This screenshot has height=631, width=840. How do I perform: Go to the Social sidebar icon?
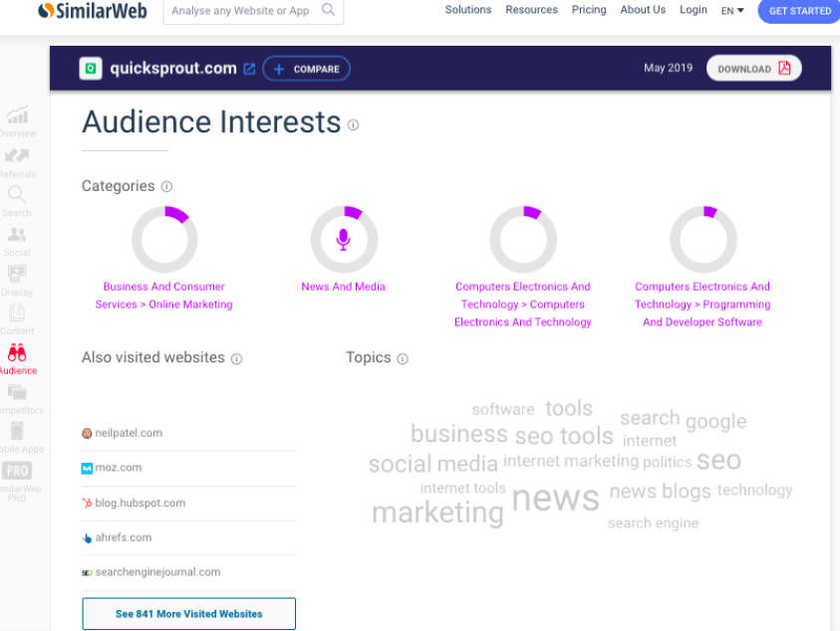(17, 237)
